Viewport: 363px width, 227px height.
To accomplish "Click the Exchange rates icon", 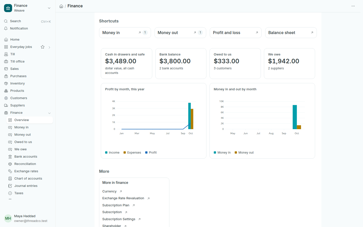I will point(10,171).
